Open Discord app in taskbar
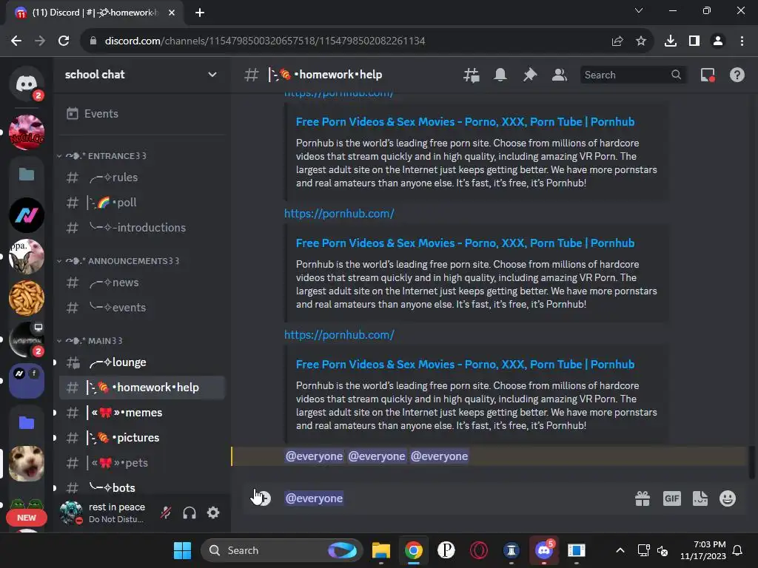Image resolution: width=758 pixels, height=568 pixels. (x=544, y=550)
